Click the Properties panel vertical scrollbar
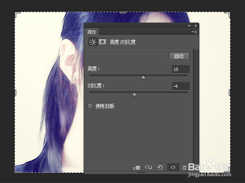245x183 pixels. (196, 106)
